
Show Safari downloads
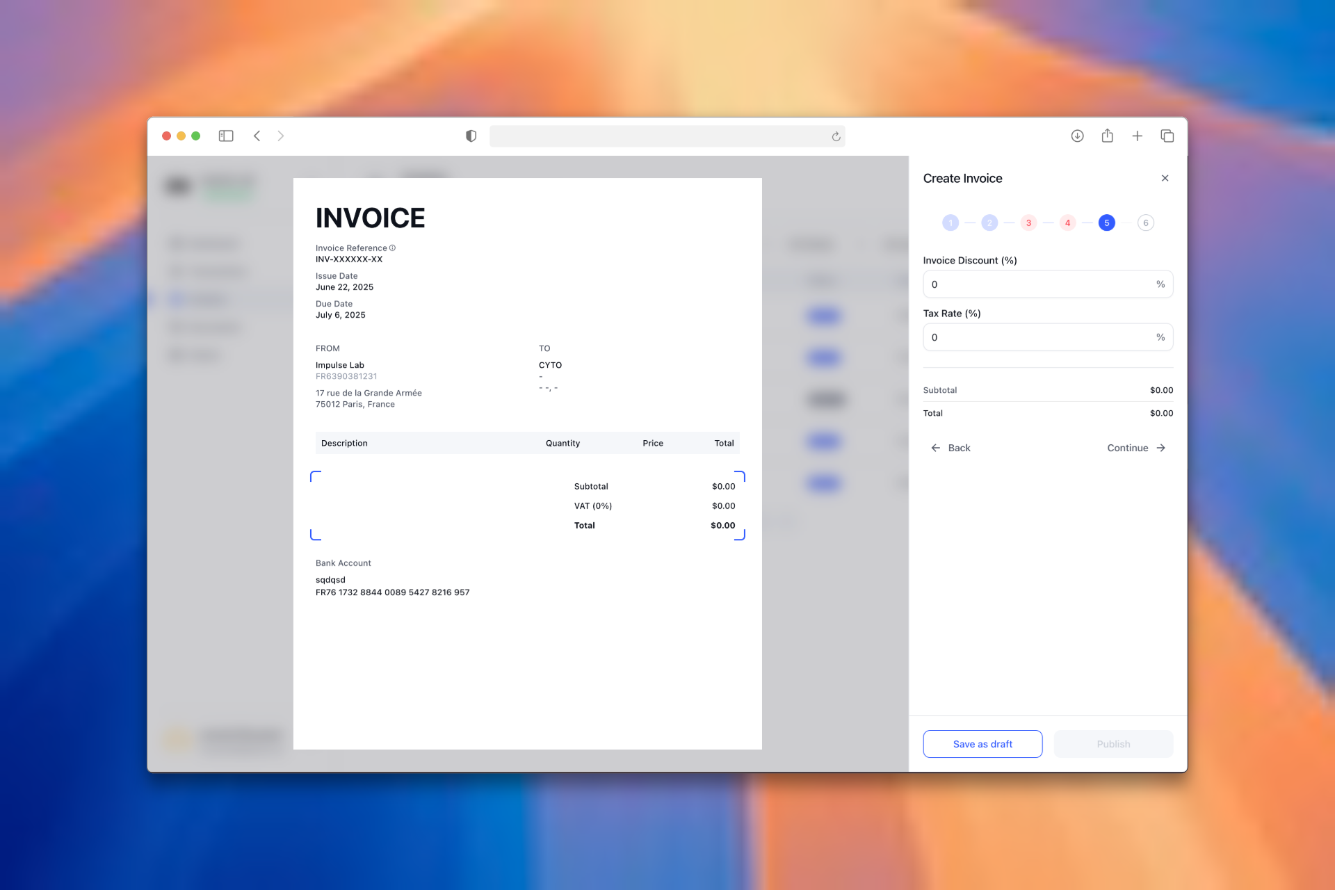1077,136
